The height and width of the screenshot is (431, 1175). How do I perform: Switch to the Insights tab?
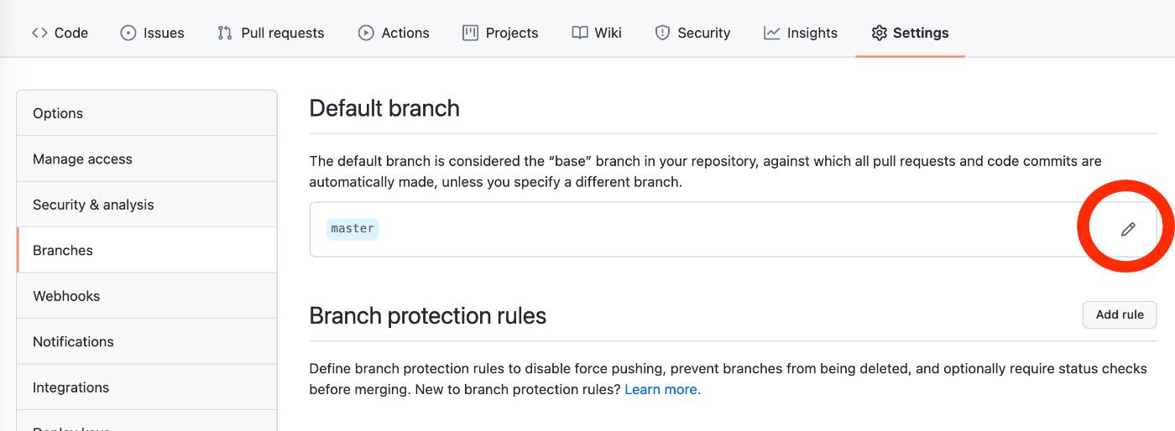(812, 33)
